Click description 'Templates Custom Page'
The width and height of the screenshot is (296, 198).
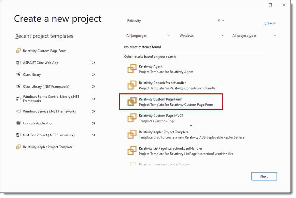pyautogui.click(x=157, y=121)
